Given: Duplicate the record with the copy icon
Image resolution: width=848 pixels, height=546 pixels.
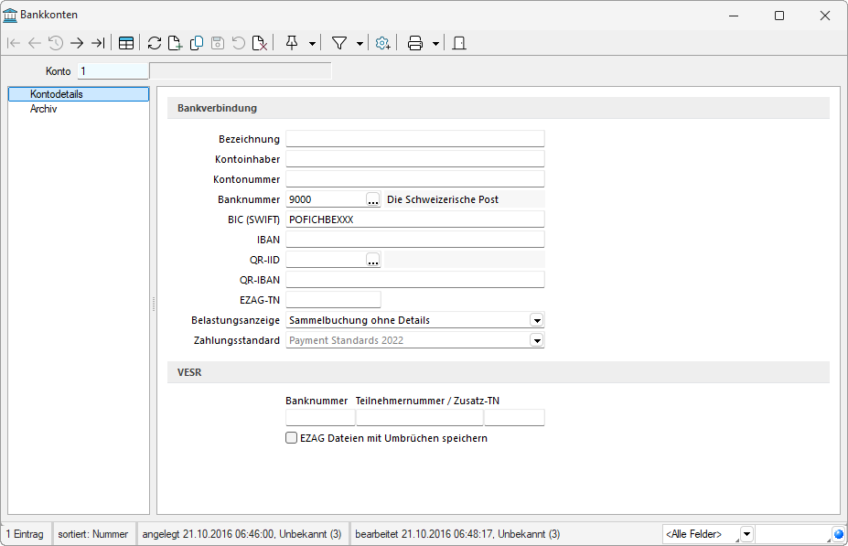Looking at the screenshot, I should coord(196,43).
